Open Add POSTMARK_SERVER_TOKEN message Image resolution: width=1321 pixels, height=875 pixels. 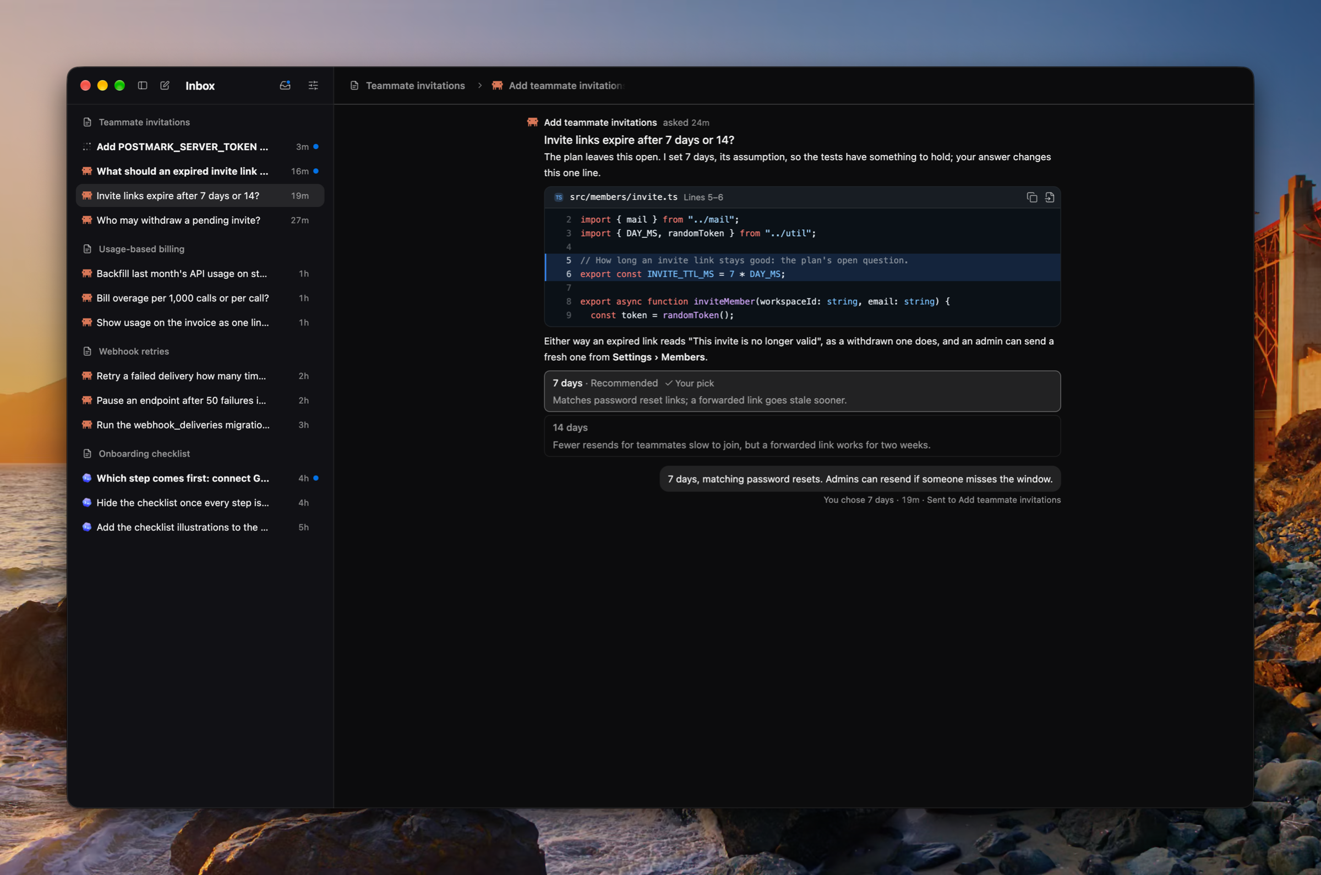(200, 147)
